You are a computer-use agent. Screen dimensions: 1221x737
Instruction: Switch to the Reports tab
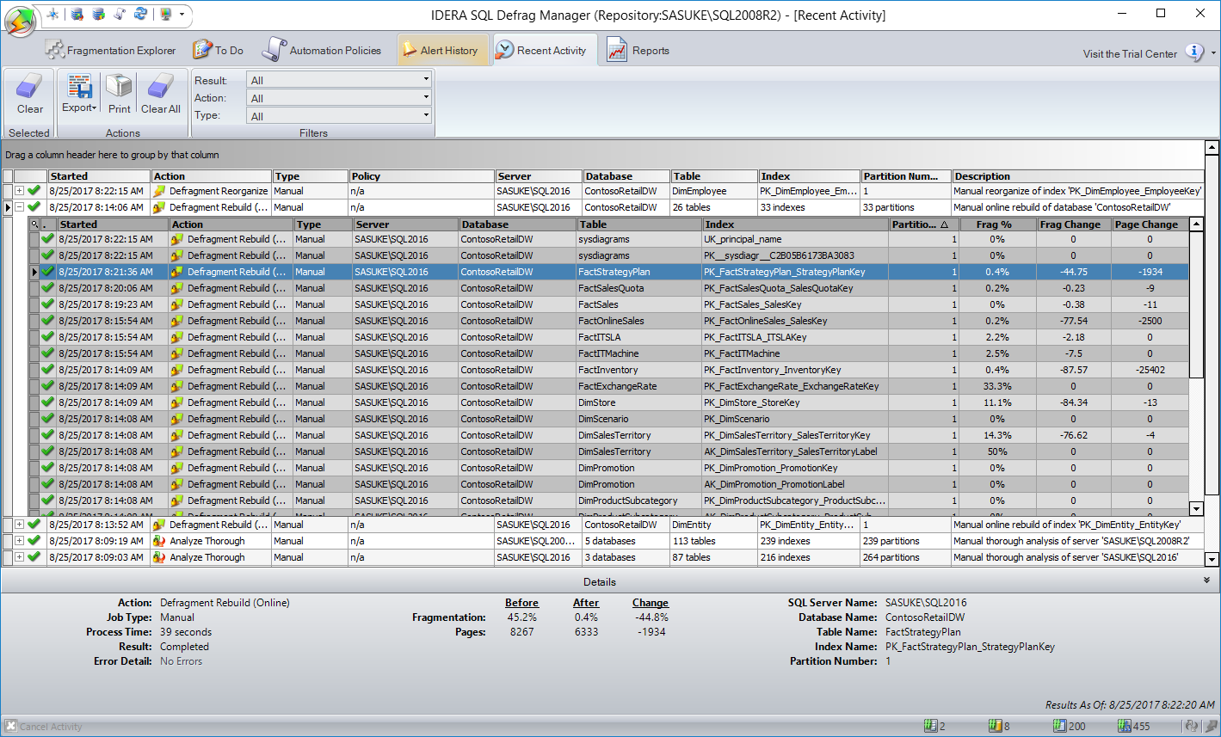(x=638, y=51)
